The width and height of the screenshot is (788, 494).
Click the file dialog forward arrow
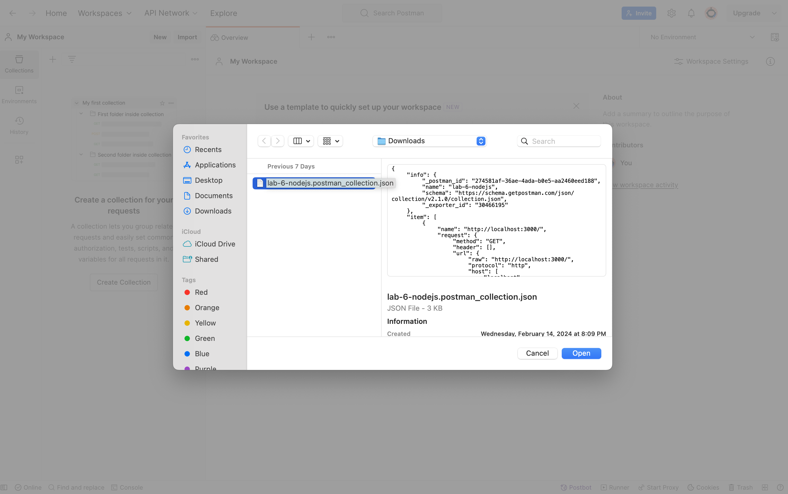tap(278, 141)
